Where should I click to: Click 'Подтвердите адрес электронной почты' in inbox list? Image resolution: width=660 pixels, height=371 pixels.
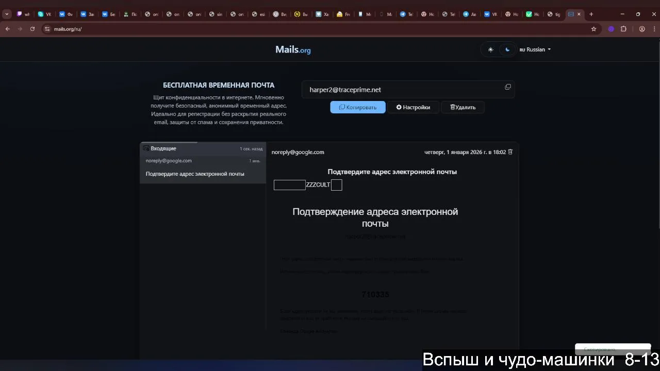tap(195, 174)
